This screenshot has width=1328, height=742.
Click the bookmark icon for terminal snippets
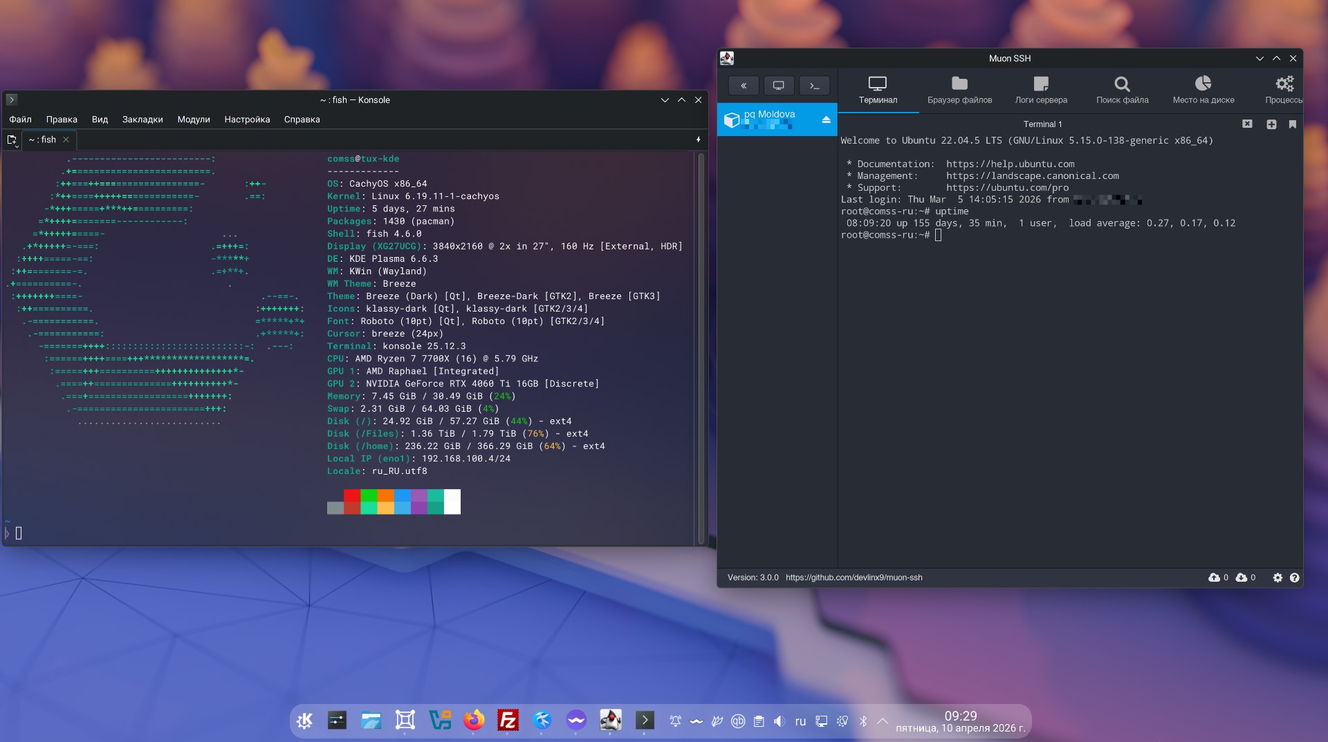pyautogui.click(x=1292, y=124)
